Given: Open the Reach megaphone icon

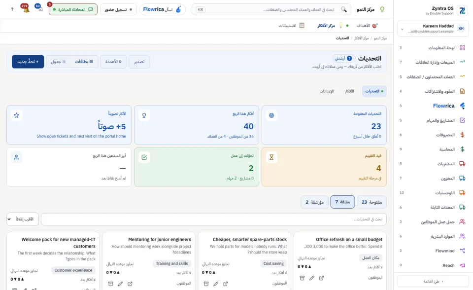Looking at the screenshot, I should pyautogui.click(x=462, y=265).
